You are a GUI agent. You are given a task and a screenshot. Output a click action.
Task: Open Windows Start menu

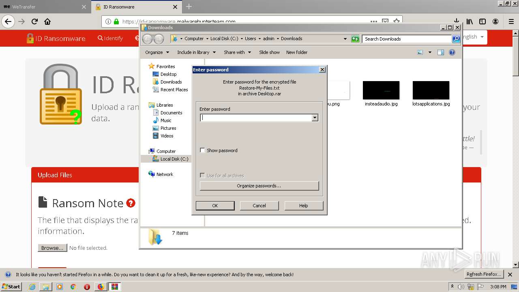point(11,287)
